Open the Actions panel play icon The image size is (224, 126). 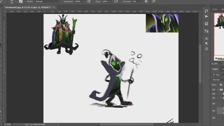click(206, 16)
